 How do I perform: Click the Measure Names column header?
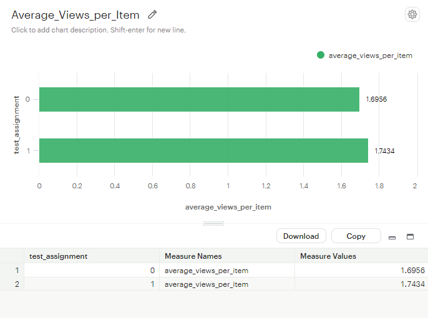point(193,256)
